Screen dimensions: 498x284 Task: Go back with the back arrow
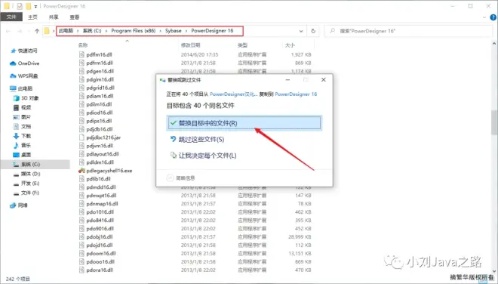pyautogui.click(x=8, y=31)
